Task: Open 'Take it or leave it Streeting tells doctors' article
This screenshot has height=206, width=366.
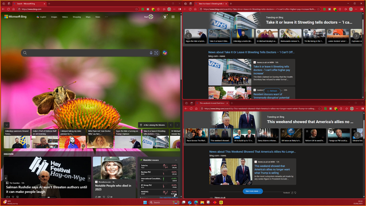Action: point(271,70)
